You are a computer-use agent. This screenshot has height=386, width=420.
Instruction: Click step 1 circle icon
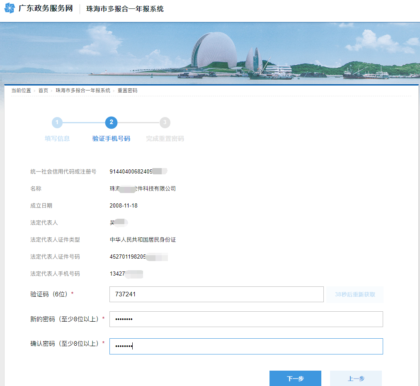57,122
